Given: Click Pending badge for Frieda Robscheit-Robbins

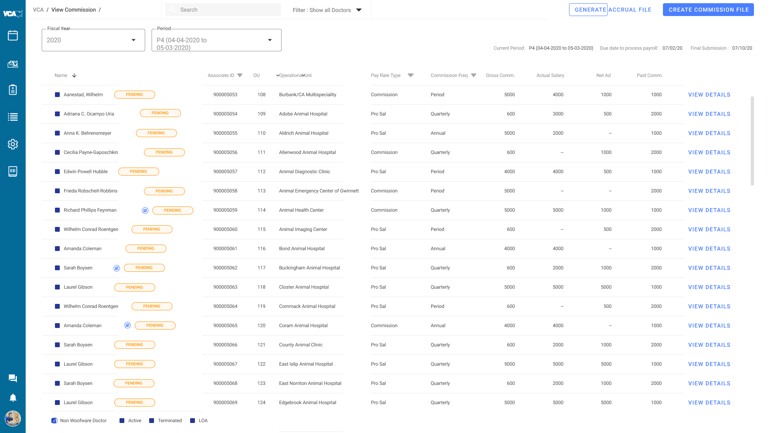Looking at the screenshot, I should [x=164, y=191].
